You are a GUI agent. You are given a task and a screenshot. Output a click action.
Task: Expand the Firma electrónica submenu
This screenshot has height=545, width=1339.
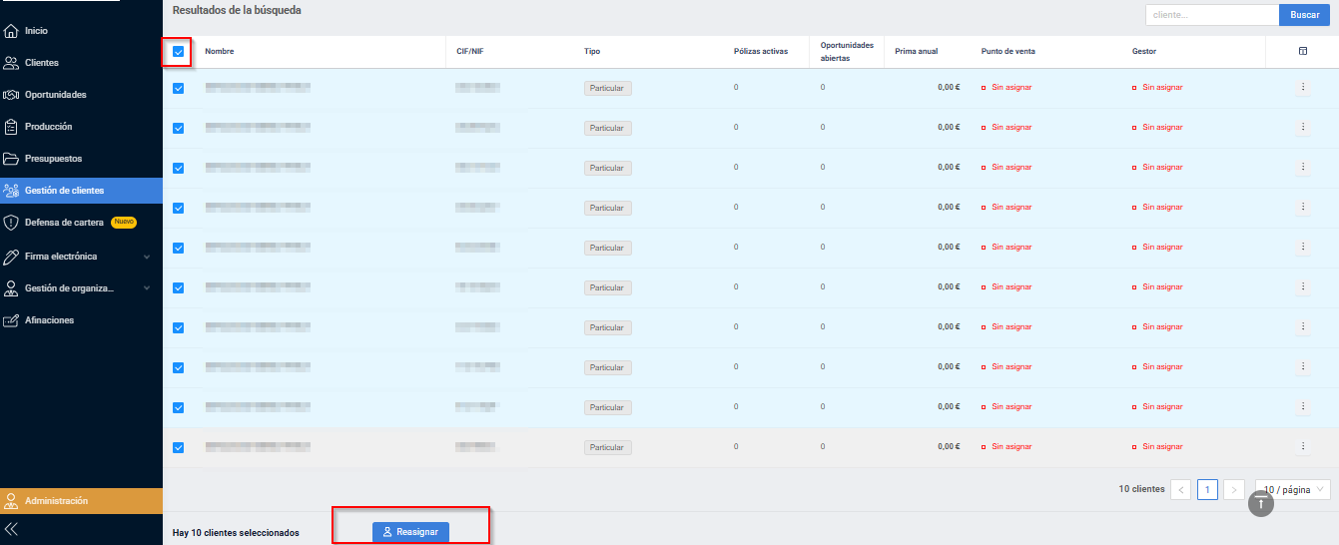click(147, 257)
